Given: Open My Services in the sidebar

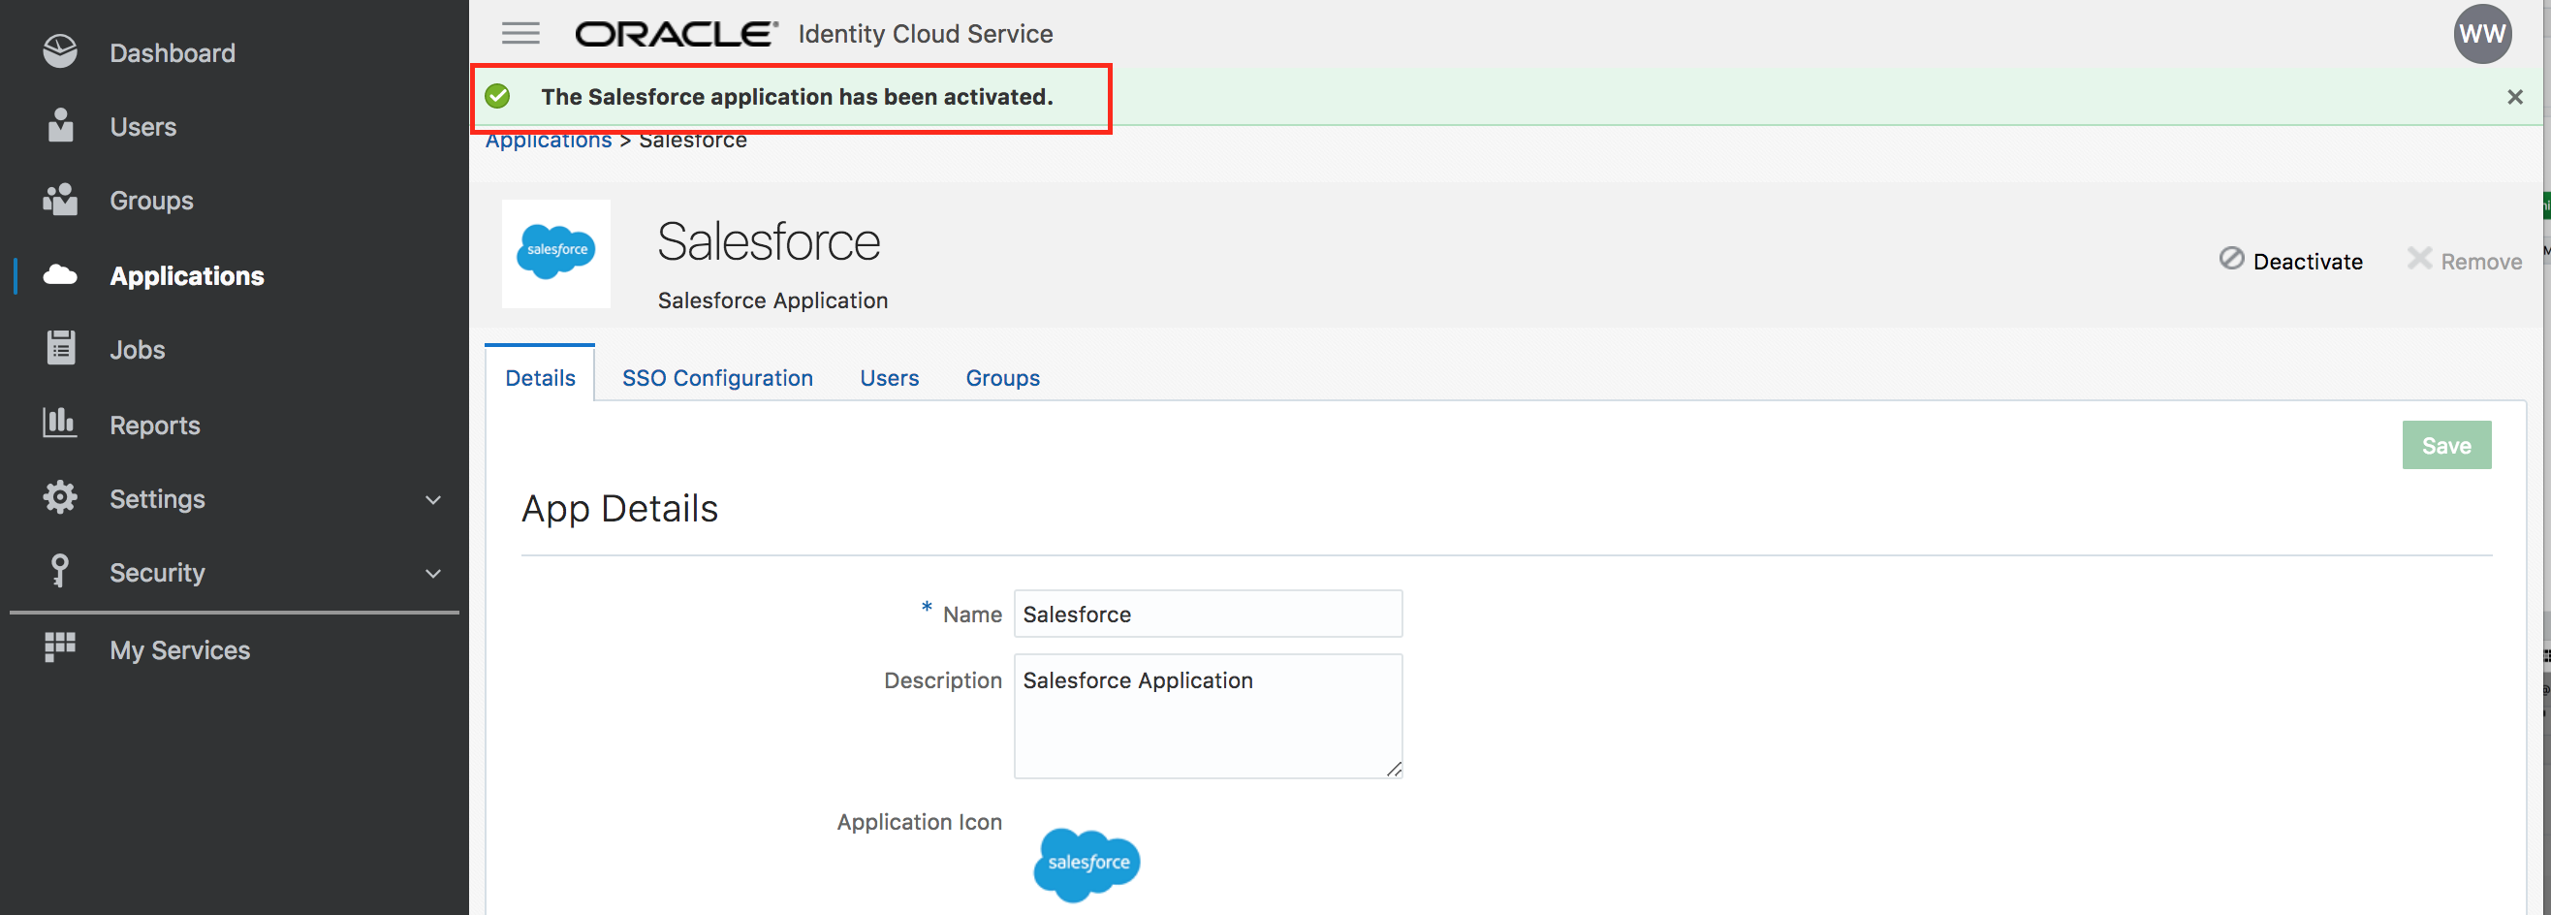Looking at the screenshot, I should click(179, 649).
